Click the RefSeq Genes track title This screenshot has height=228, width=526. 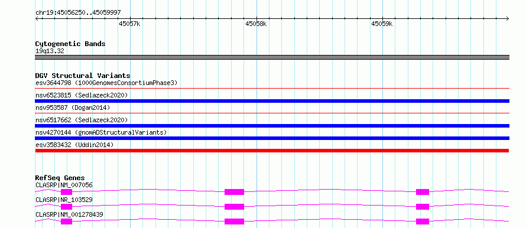pos(60,178)
